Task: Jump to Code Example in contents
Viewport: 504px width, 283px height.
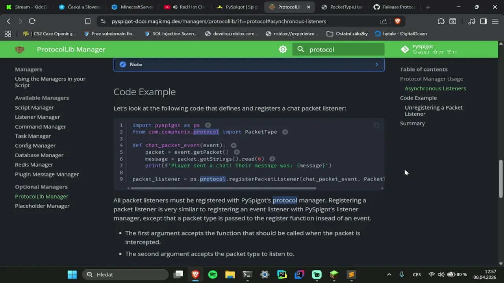Action: (x=418, y=98)
